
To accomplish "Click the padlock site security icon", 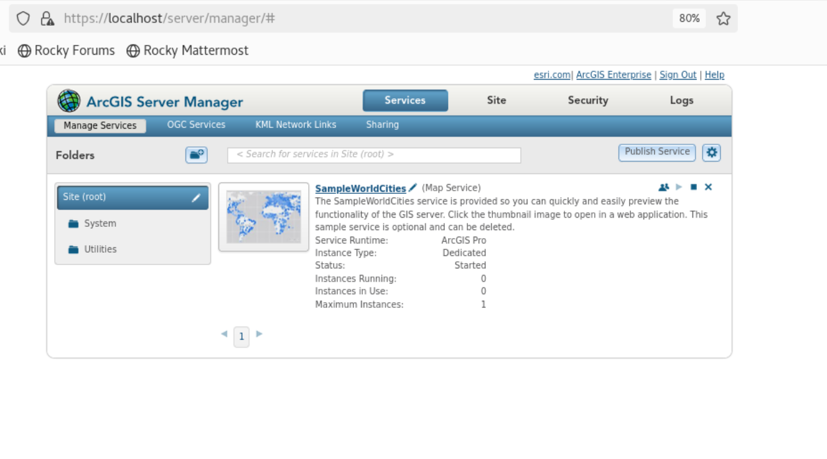I will [x=47, y=18].
